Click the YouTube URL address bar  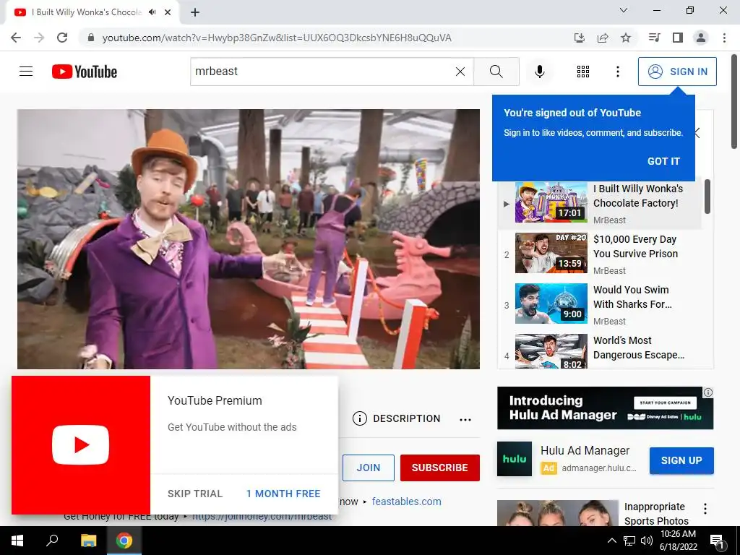tap(277, 38)
